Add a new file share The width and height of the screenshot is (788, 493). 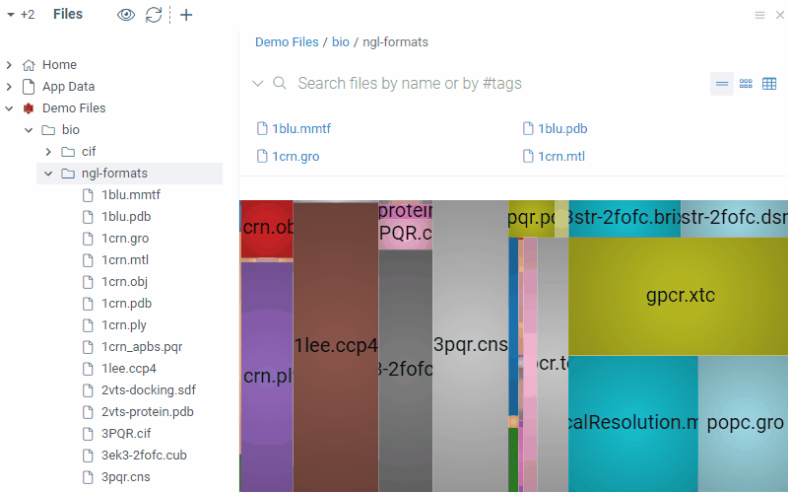186,15
